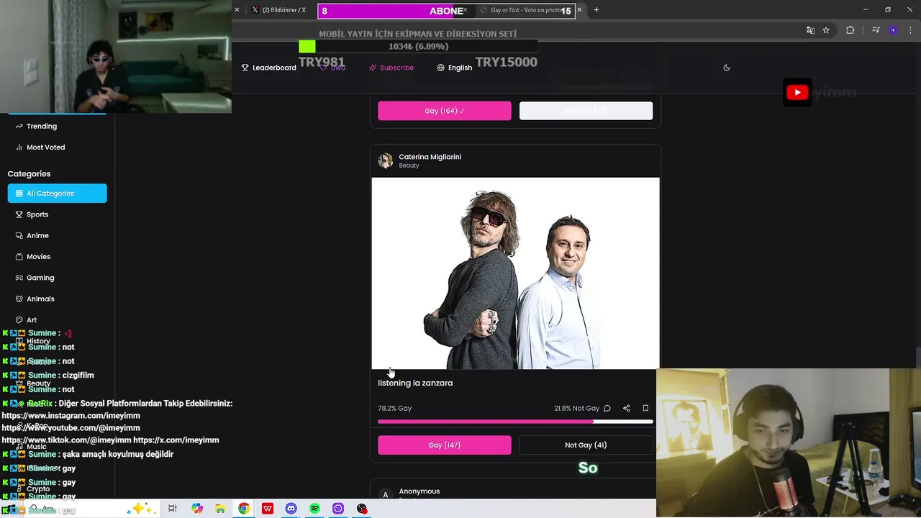Close the Gay or Not tab
Viewport: 921px width, 518px height.
(x=581, y=10)
